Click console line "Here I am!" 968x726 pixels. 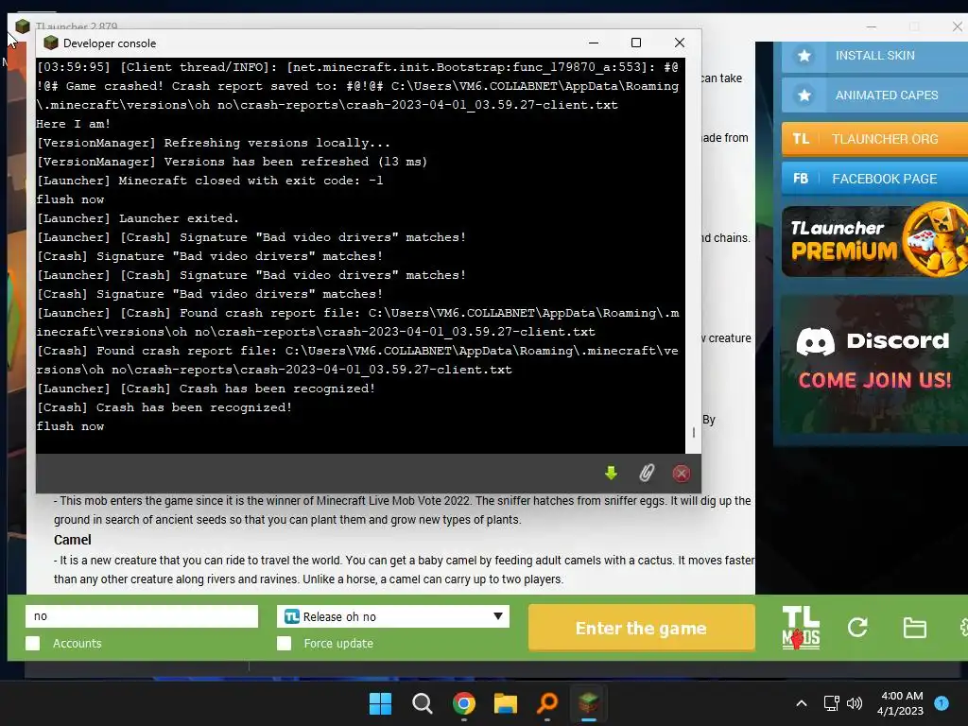coord(74,124)
